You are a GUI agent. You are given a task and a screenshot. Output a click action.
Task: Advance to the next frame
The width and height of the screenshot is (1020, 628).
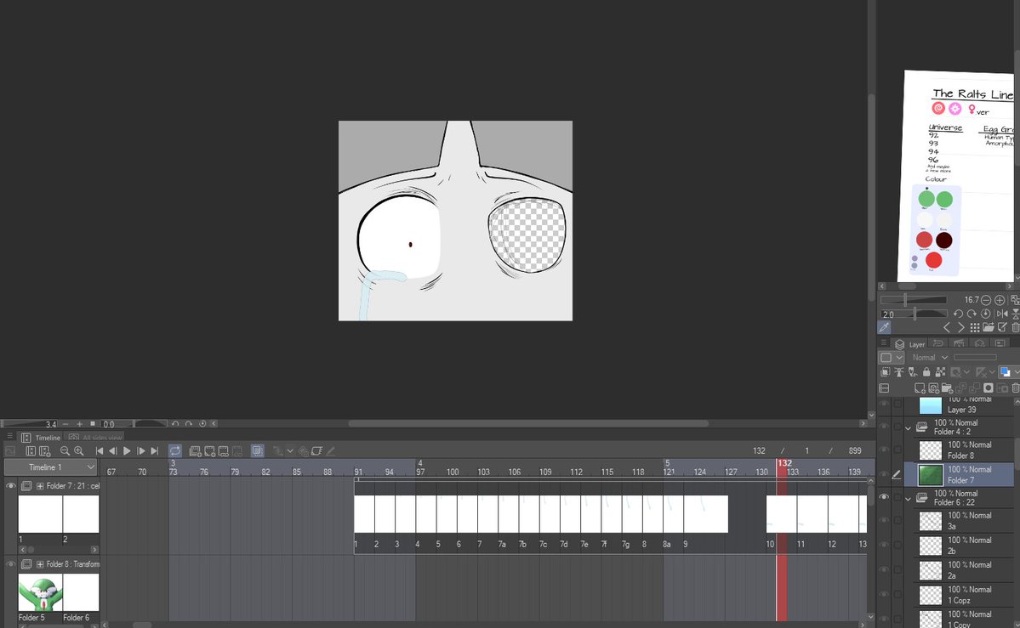tap(141, 450)
